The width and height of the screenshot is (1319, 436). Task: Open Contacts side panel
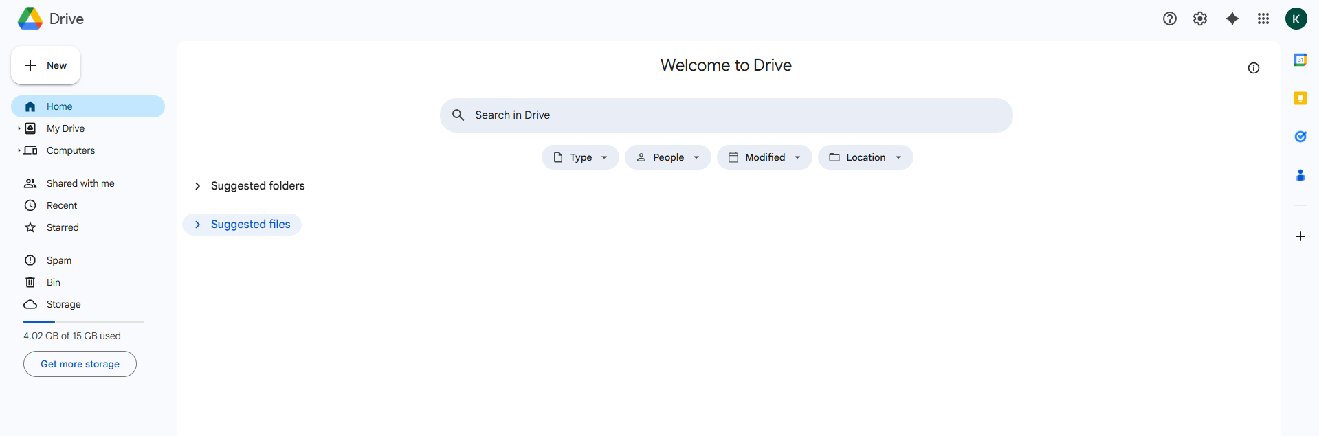tap(1300, 175)
